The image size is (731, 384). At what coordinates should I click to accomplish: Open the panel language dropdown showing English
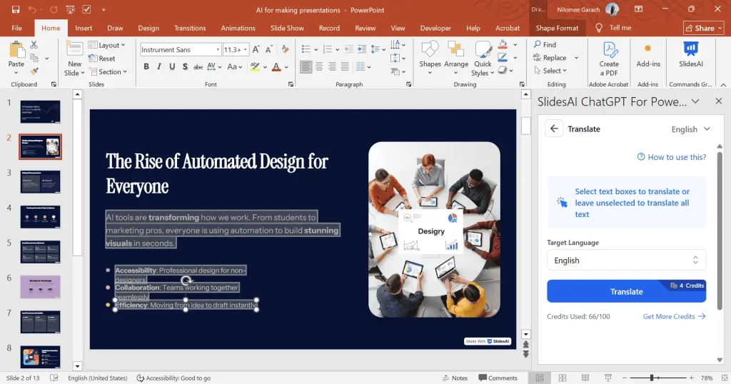[x=690, y=129]
